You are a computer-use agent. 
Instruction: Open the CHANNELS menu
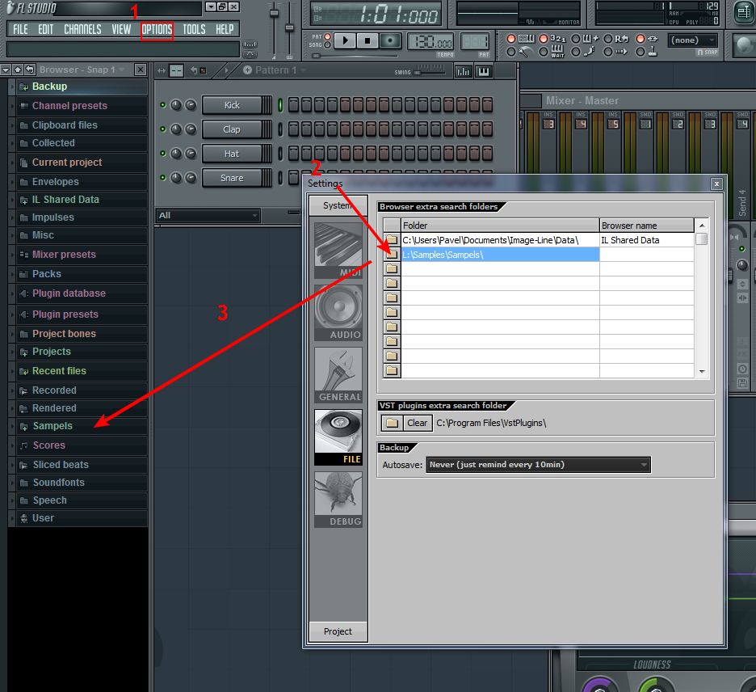click(82, 29)
